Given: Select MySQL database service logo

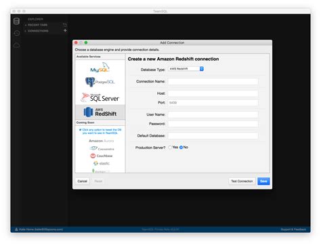Looking at the screenshot, I should click(100, 68).
